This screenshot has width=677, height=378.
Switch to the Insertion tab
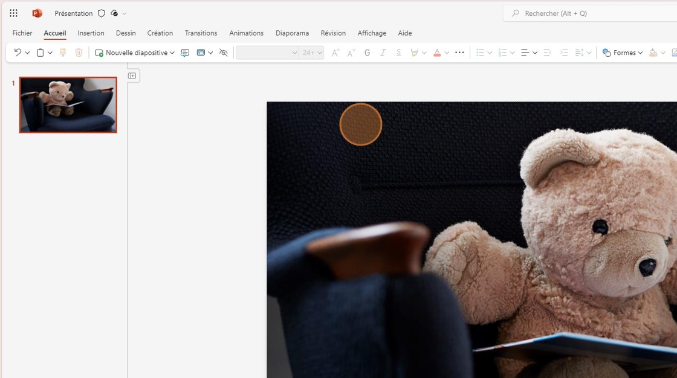(91, 33)
